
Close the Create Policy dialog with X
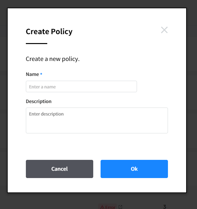coord(164,30)
